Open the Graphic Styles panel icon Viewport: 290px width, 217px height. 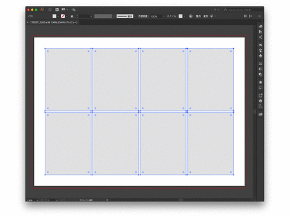[260, 88]
